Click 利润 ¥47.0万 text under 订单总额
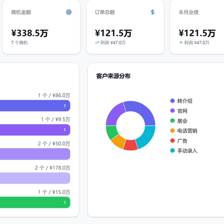 tap(113, 43)
